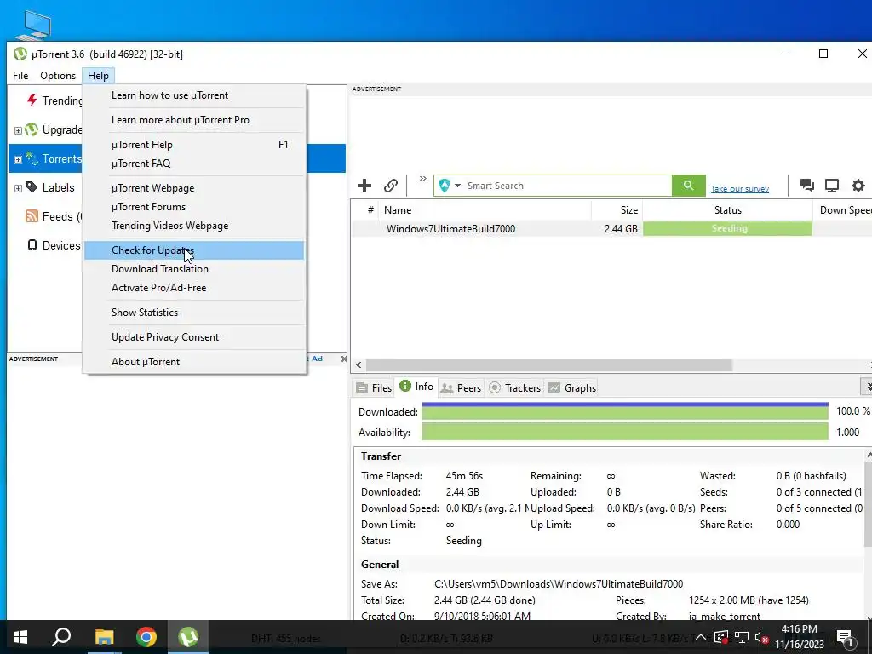Close the left advertisement panel
872x654 pixels.
pyautogui.click(x=344, y=359)
